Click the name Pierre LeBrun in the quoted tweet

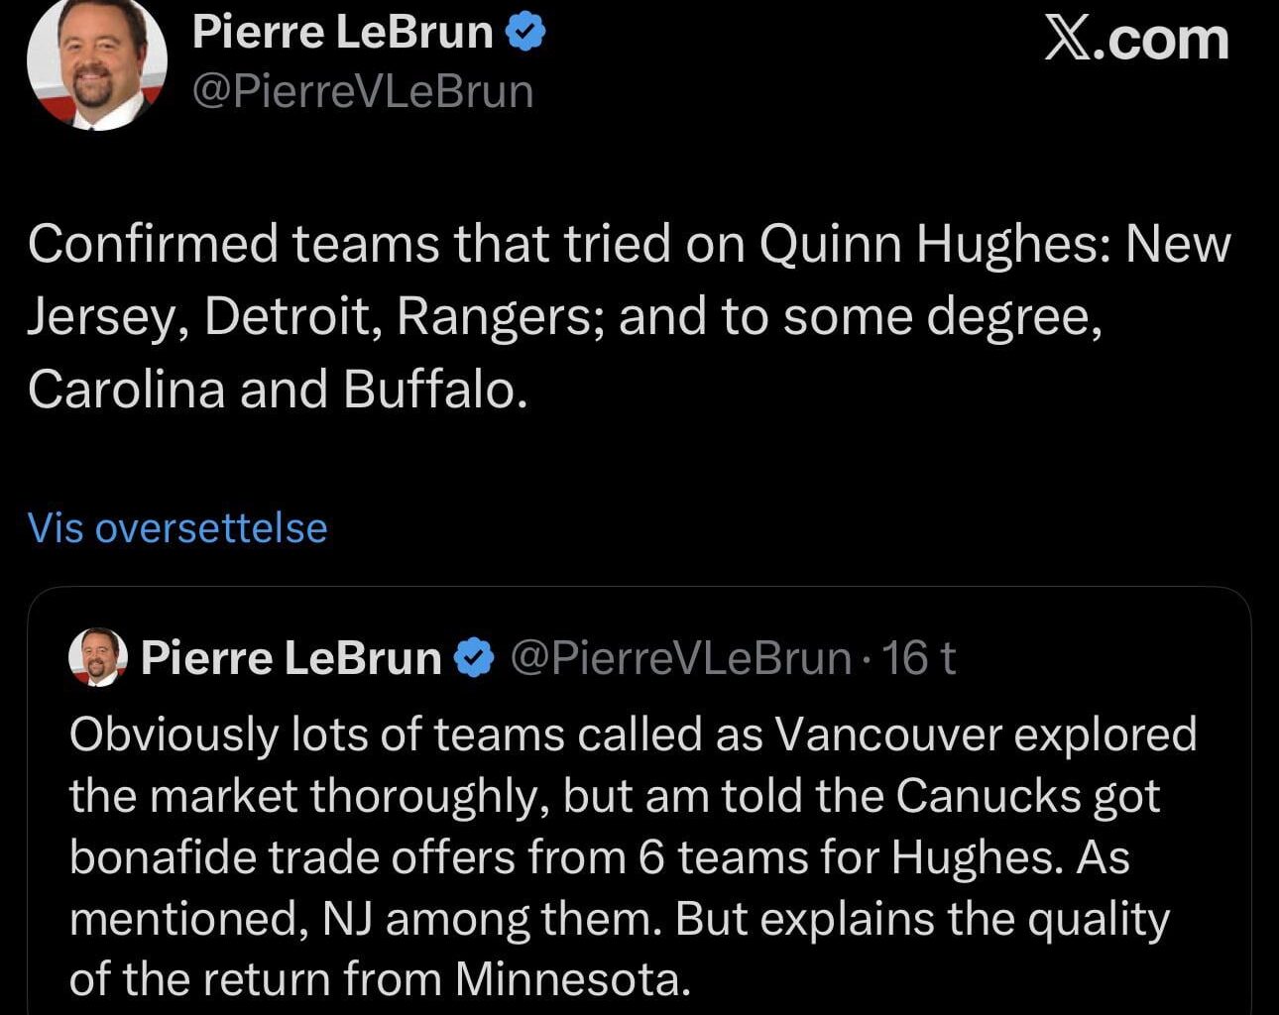(293, 656)
